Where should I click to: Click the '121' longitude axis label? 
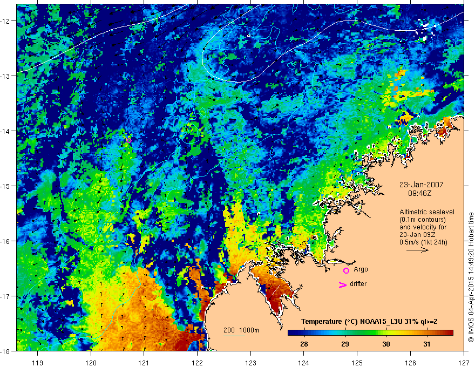(x=144, y=363)
